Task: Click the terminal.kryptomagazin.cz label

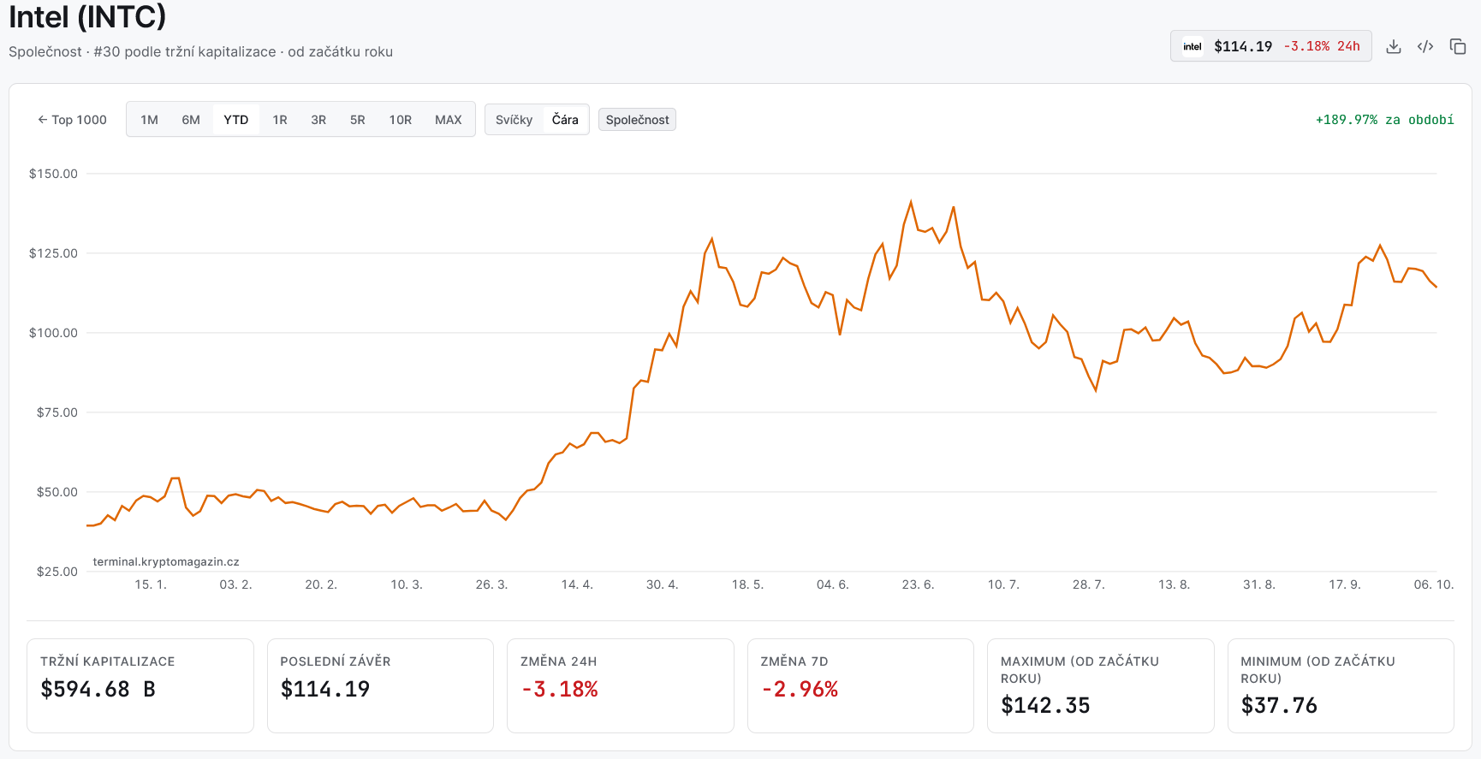Action: click(x=166, y=561)
